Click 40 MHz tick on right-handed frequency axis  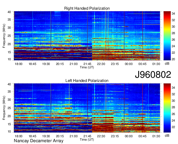tap(9, 12)
